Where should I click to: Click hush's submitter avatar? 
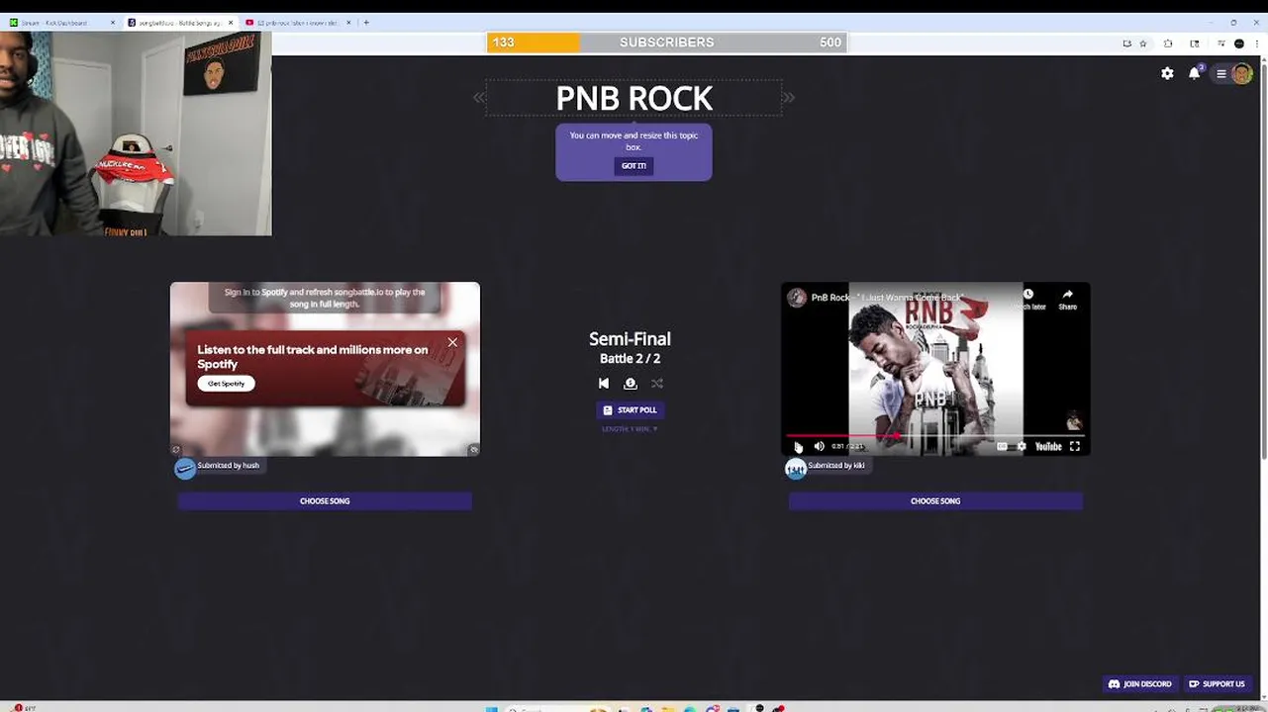point(185,469)
